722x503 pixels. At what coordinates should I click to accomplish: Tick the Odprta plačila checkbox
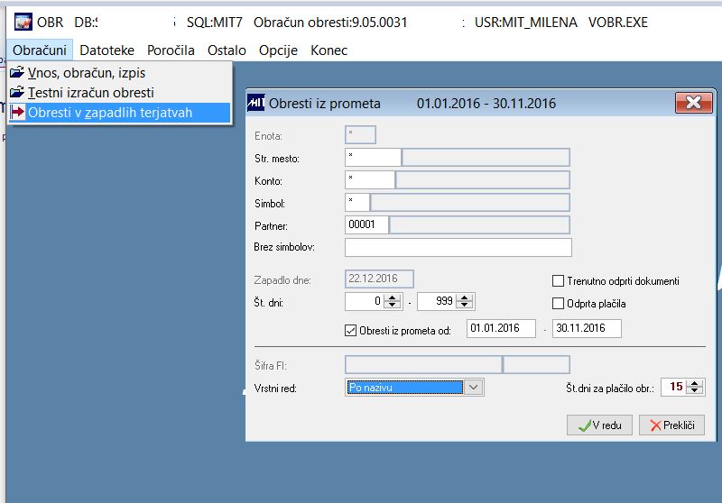pos(558,304)
